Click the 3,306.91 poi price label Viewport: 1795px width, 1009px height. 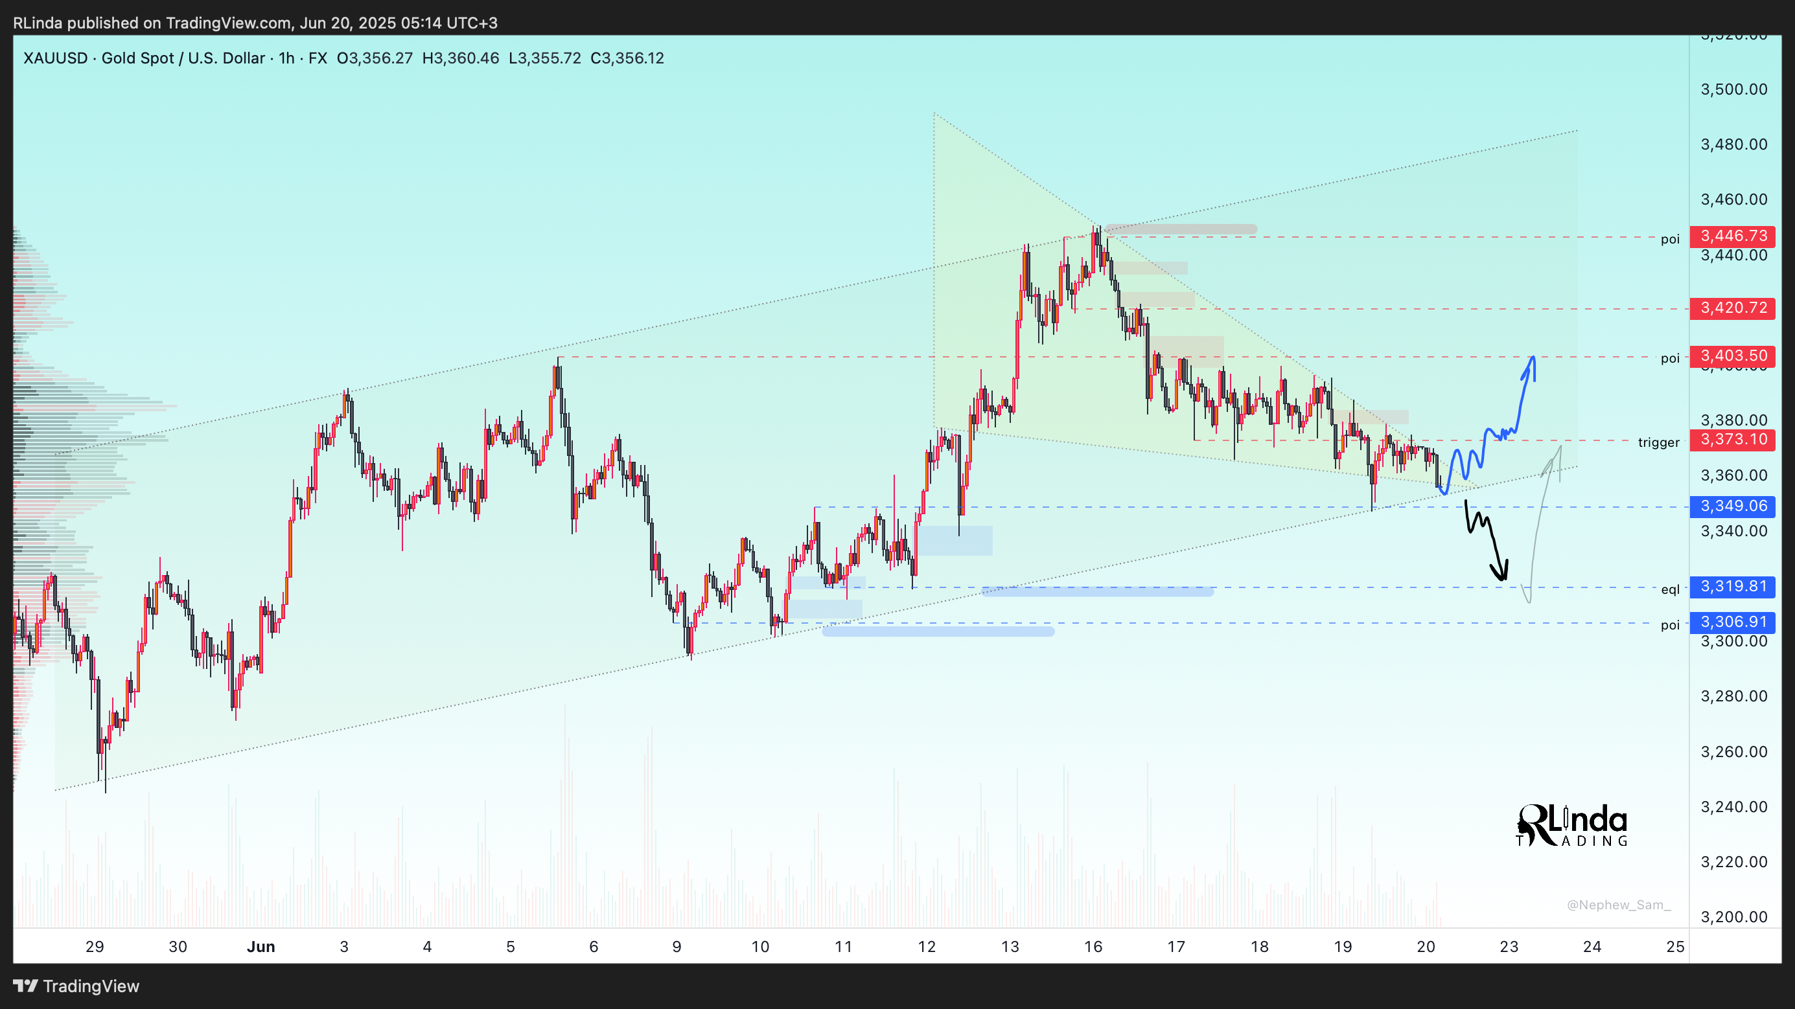point(1733,622)
